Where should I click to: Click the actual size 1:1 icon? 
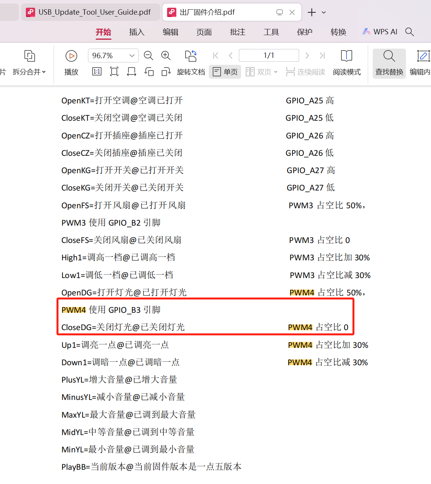[x=97, y=72]
